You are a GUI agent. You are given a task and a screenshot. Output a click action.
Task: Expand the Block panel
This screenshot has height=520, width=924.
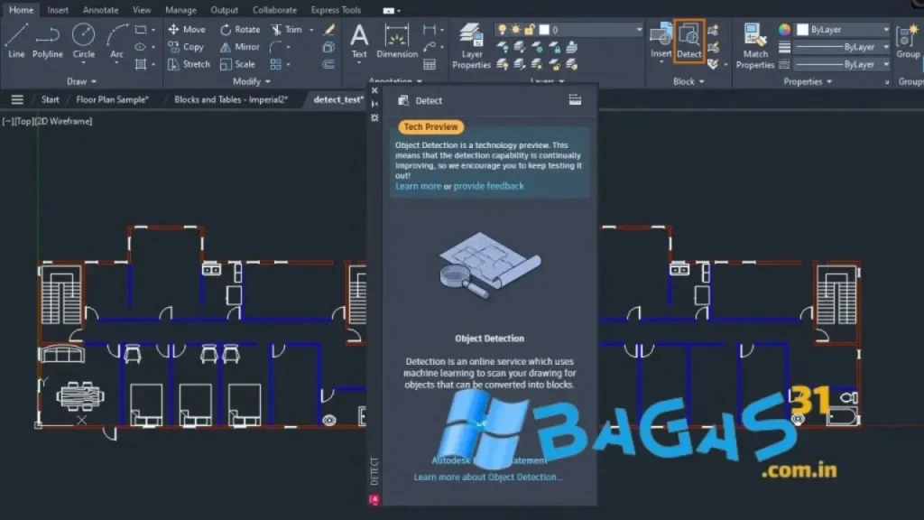pos(688,81)
